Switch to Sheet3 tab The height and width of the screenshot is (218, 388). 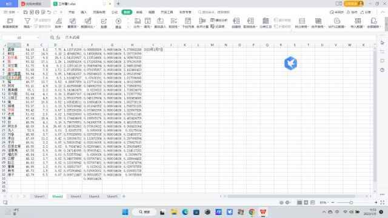click(76, 196)
